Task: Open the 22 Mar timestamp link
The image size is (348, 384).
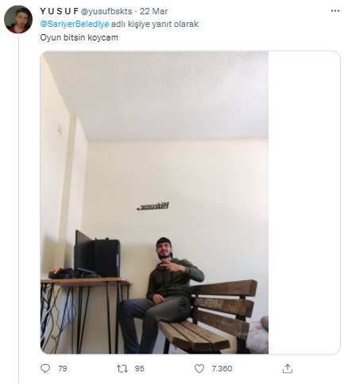Action: point(153,11)
